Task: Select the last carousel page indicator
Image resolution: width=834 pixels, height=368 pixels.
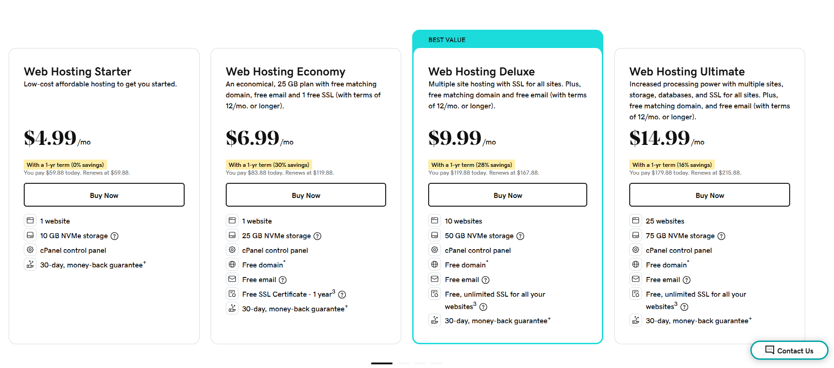Action: 437,363
